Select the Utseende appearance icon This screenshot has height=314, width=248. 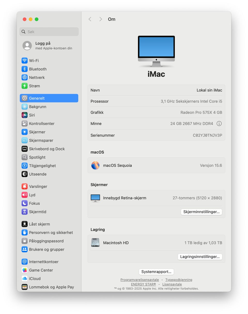pyautogui.click(x=25, y=174)
